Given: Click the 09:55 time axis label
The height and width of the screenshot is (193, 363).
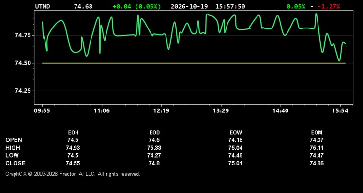Looking at the screenshot, I should (42, 111).
